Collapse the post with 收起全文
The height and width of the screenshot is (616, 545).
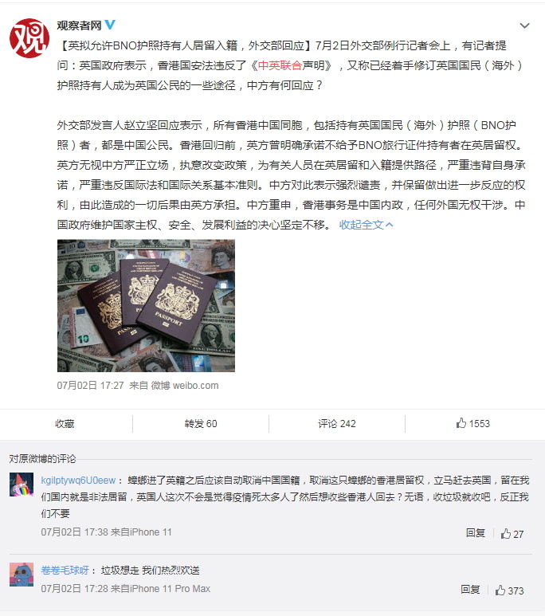click(x=366, y=225)
